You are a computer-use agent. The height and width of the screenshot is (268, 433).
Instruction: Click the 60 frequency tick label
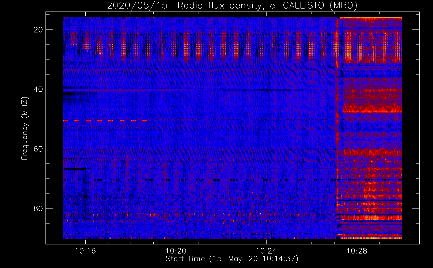click(x=38, y=149)
